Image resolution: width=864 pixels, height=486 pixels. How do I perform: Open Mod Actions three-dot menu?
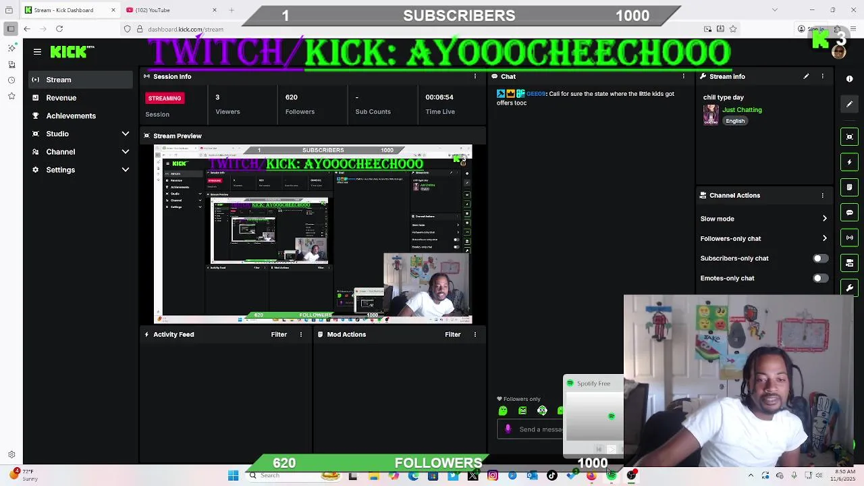[475, 334]
